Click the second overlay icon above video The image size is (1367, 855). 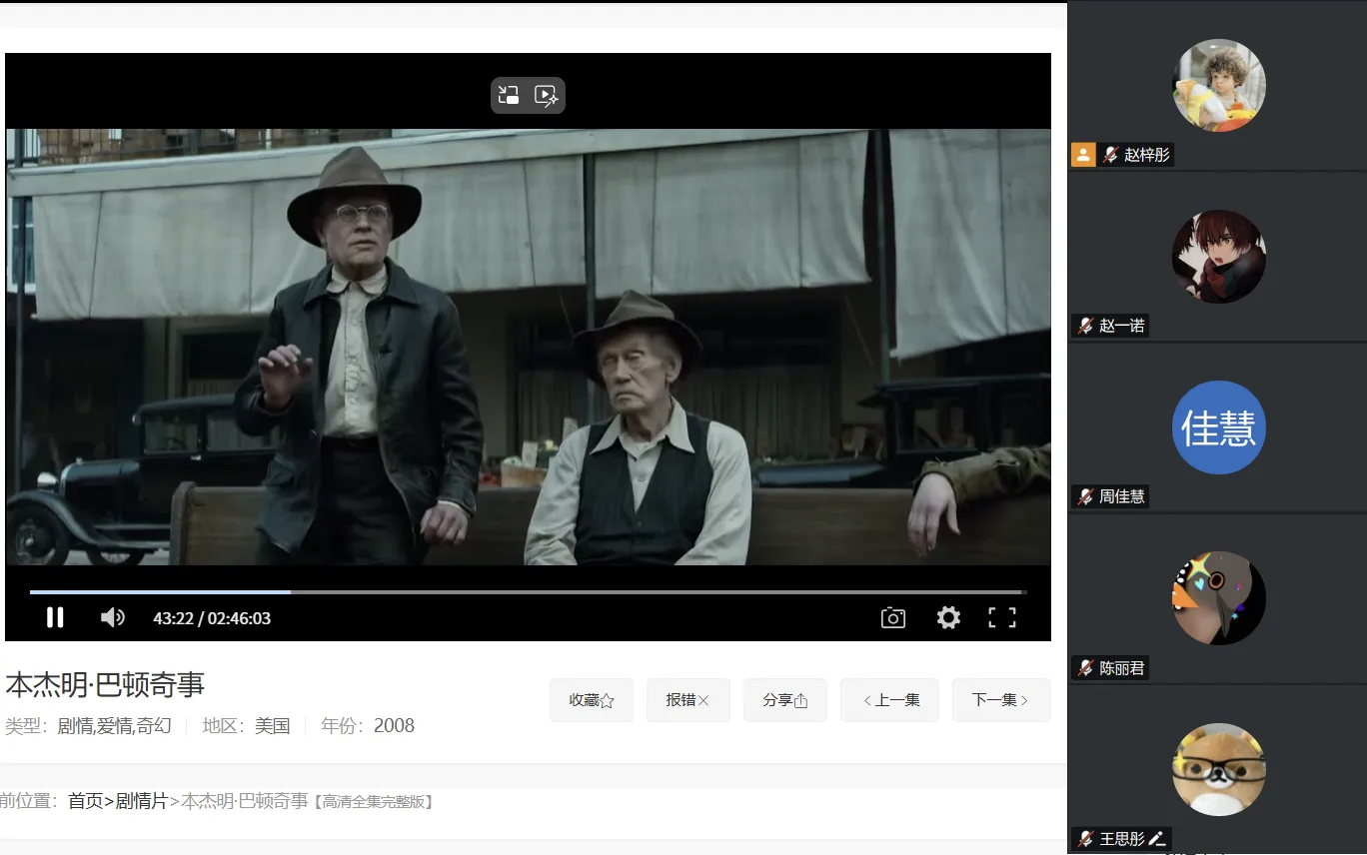[x=546, y=96]
